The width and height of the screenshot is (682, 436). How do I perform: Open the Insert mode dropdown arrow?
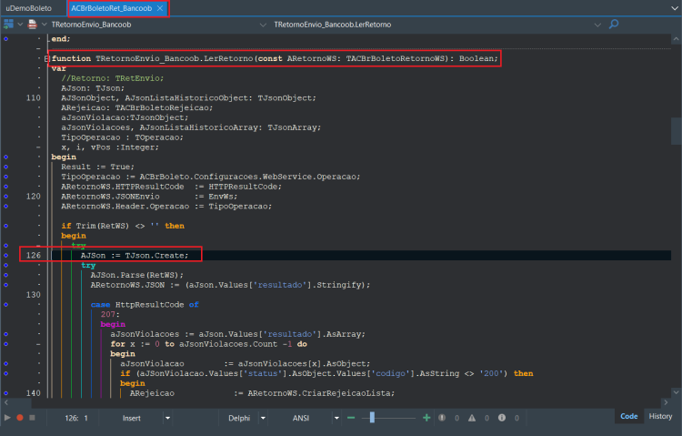[x=167, y=418]
